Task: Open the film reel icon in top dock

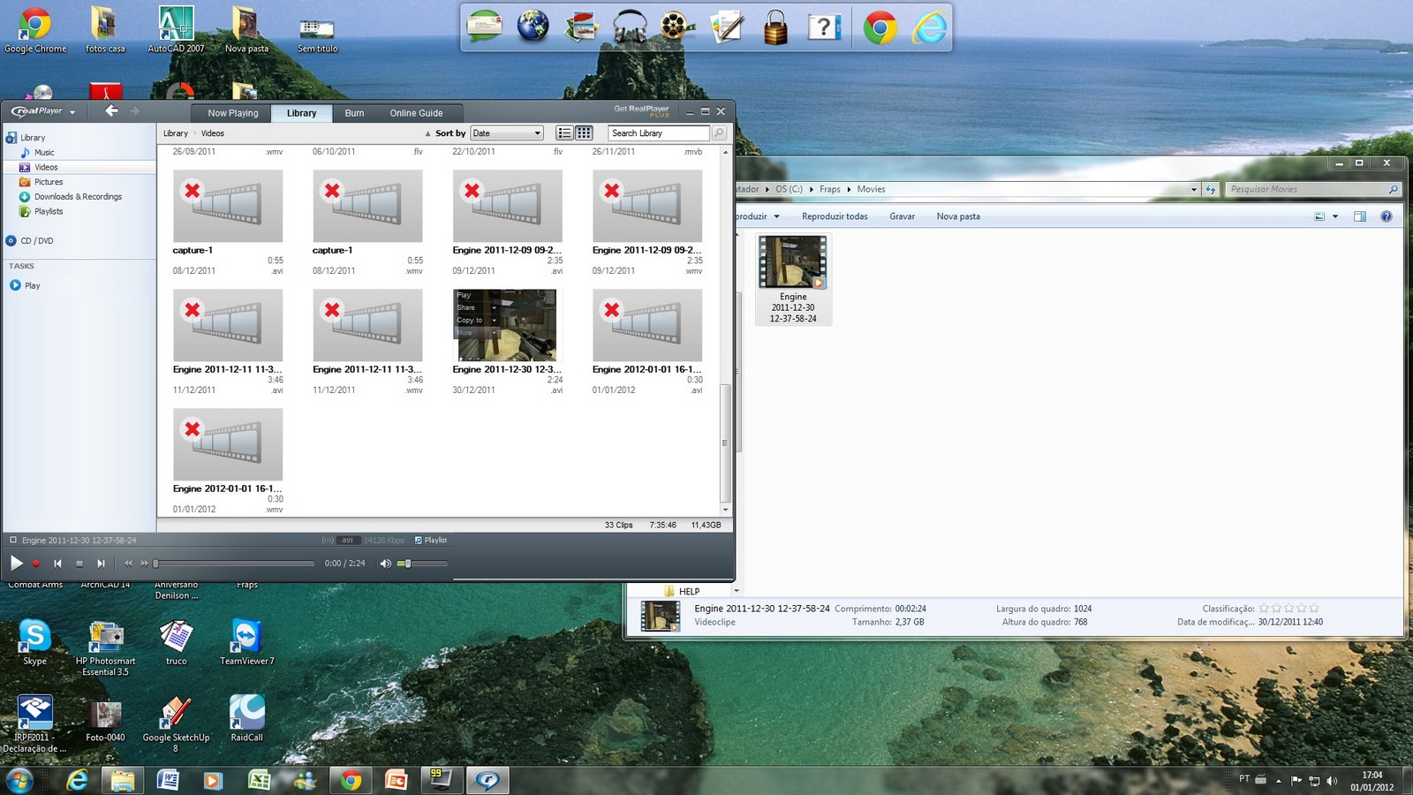Action: pos(677,26)
